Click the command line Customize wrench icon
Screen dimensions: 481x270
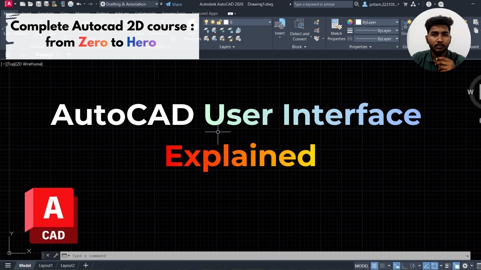(x=56, y=255)
